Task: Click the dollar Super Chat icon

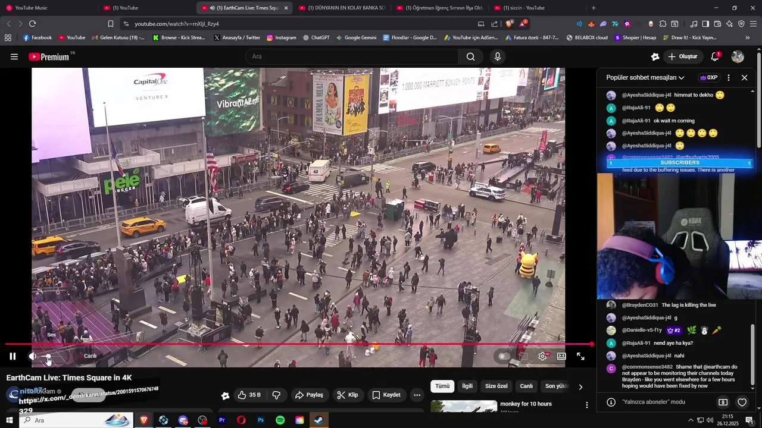Action: click(723, 402)
